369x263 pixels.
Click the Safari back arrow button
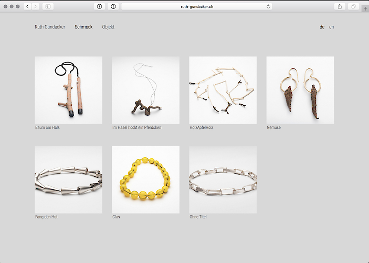click(x=27, y=6)
